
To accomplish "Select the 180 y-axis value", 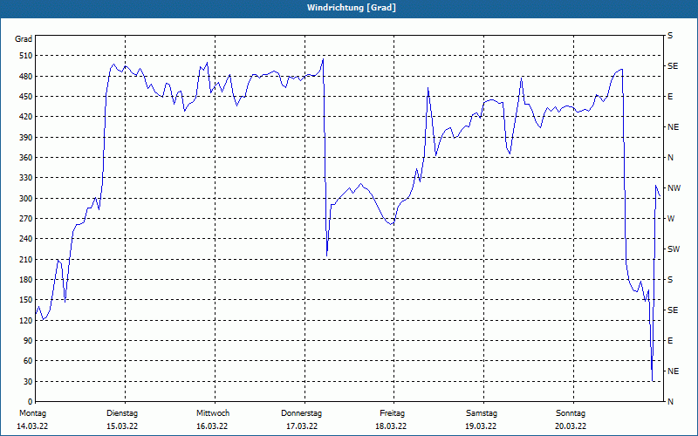I will pyautogui.click(x=26, y=280).
